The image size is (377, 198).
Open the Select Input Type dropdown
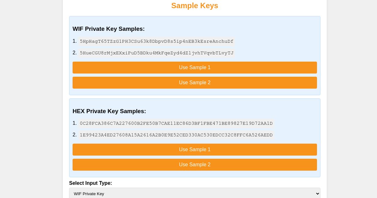click(194, 194)
